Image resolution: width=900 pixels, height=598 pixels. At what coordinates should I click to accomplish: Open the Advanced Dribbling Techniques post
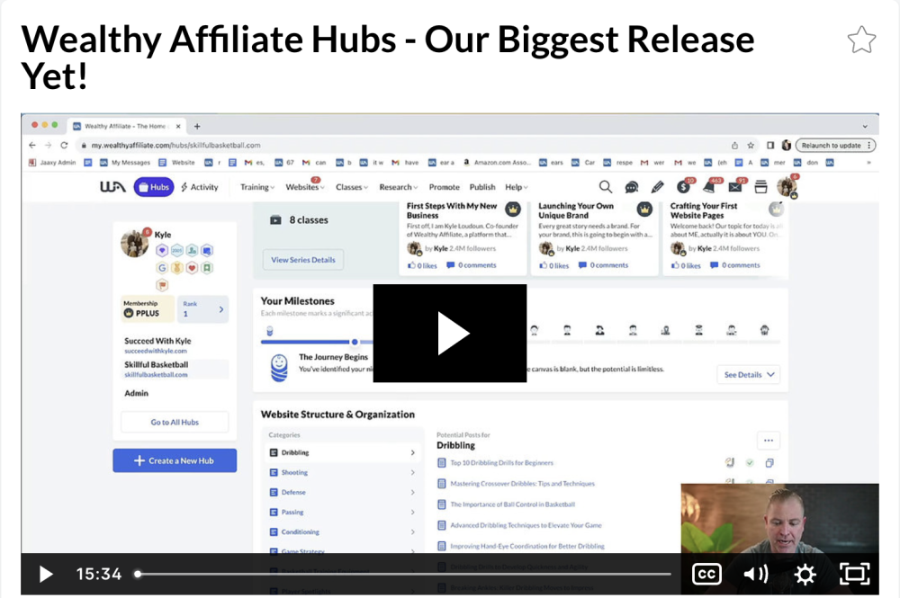(526, 525)
